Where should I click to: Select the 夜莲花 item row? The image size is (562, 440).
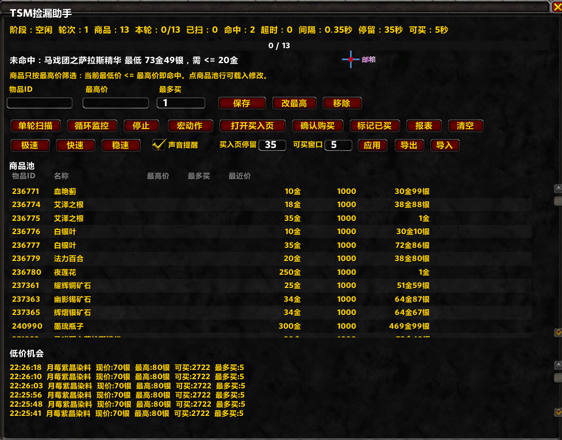point(270,272)
